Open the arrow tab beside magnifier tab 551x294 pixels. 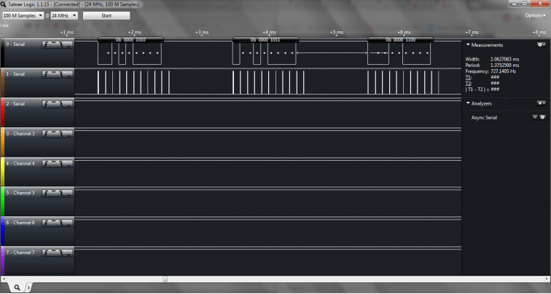[x=29, y=287]
